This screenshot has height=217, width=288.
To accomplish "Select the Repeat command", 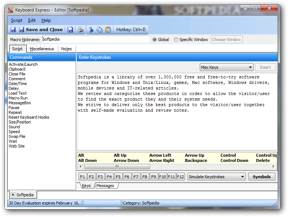I will point(15,112).
